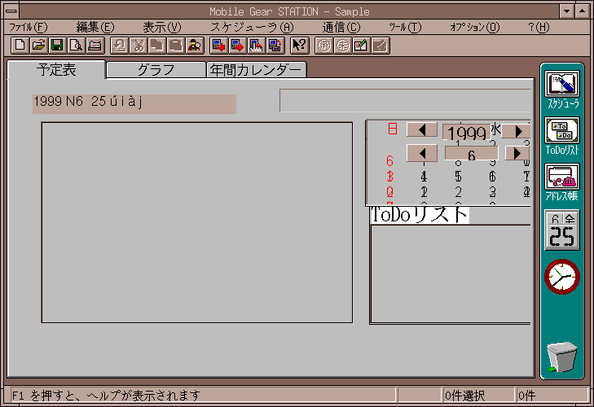Click the notepad with pencil toolbar icon
The height and width of the screenshot is (407, 594).
[x=362, y=46]
